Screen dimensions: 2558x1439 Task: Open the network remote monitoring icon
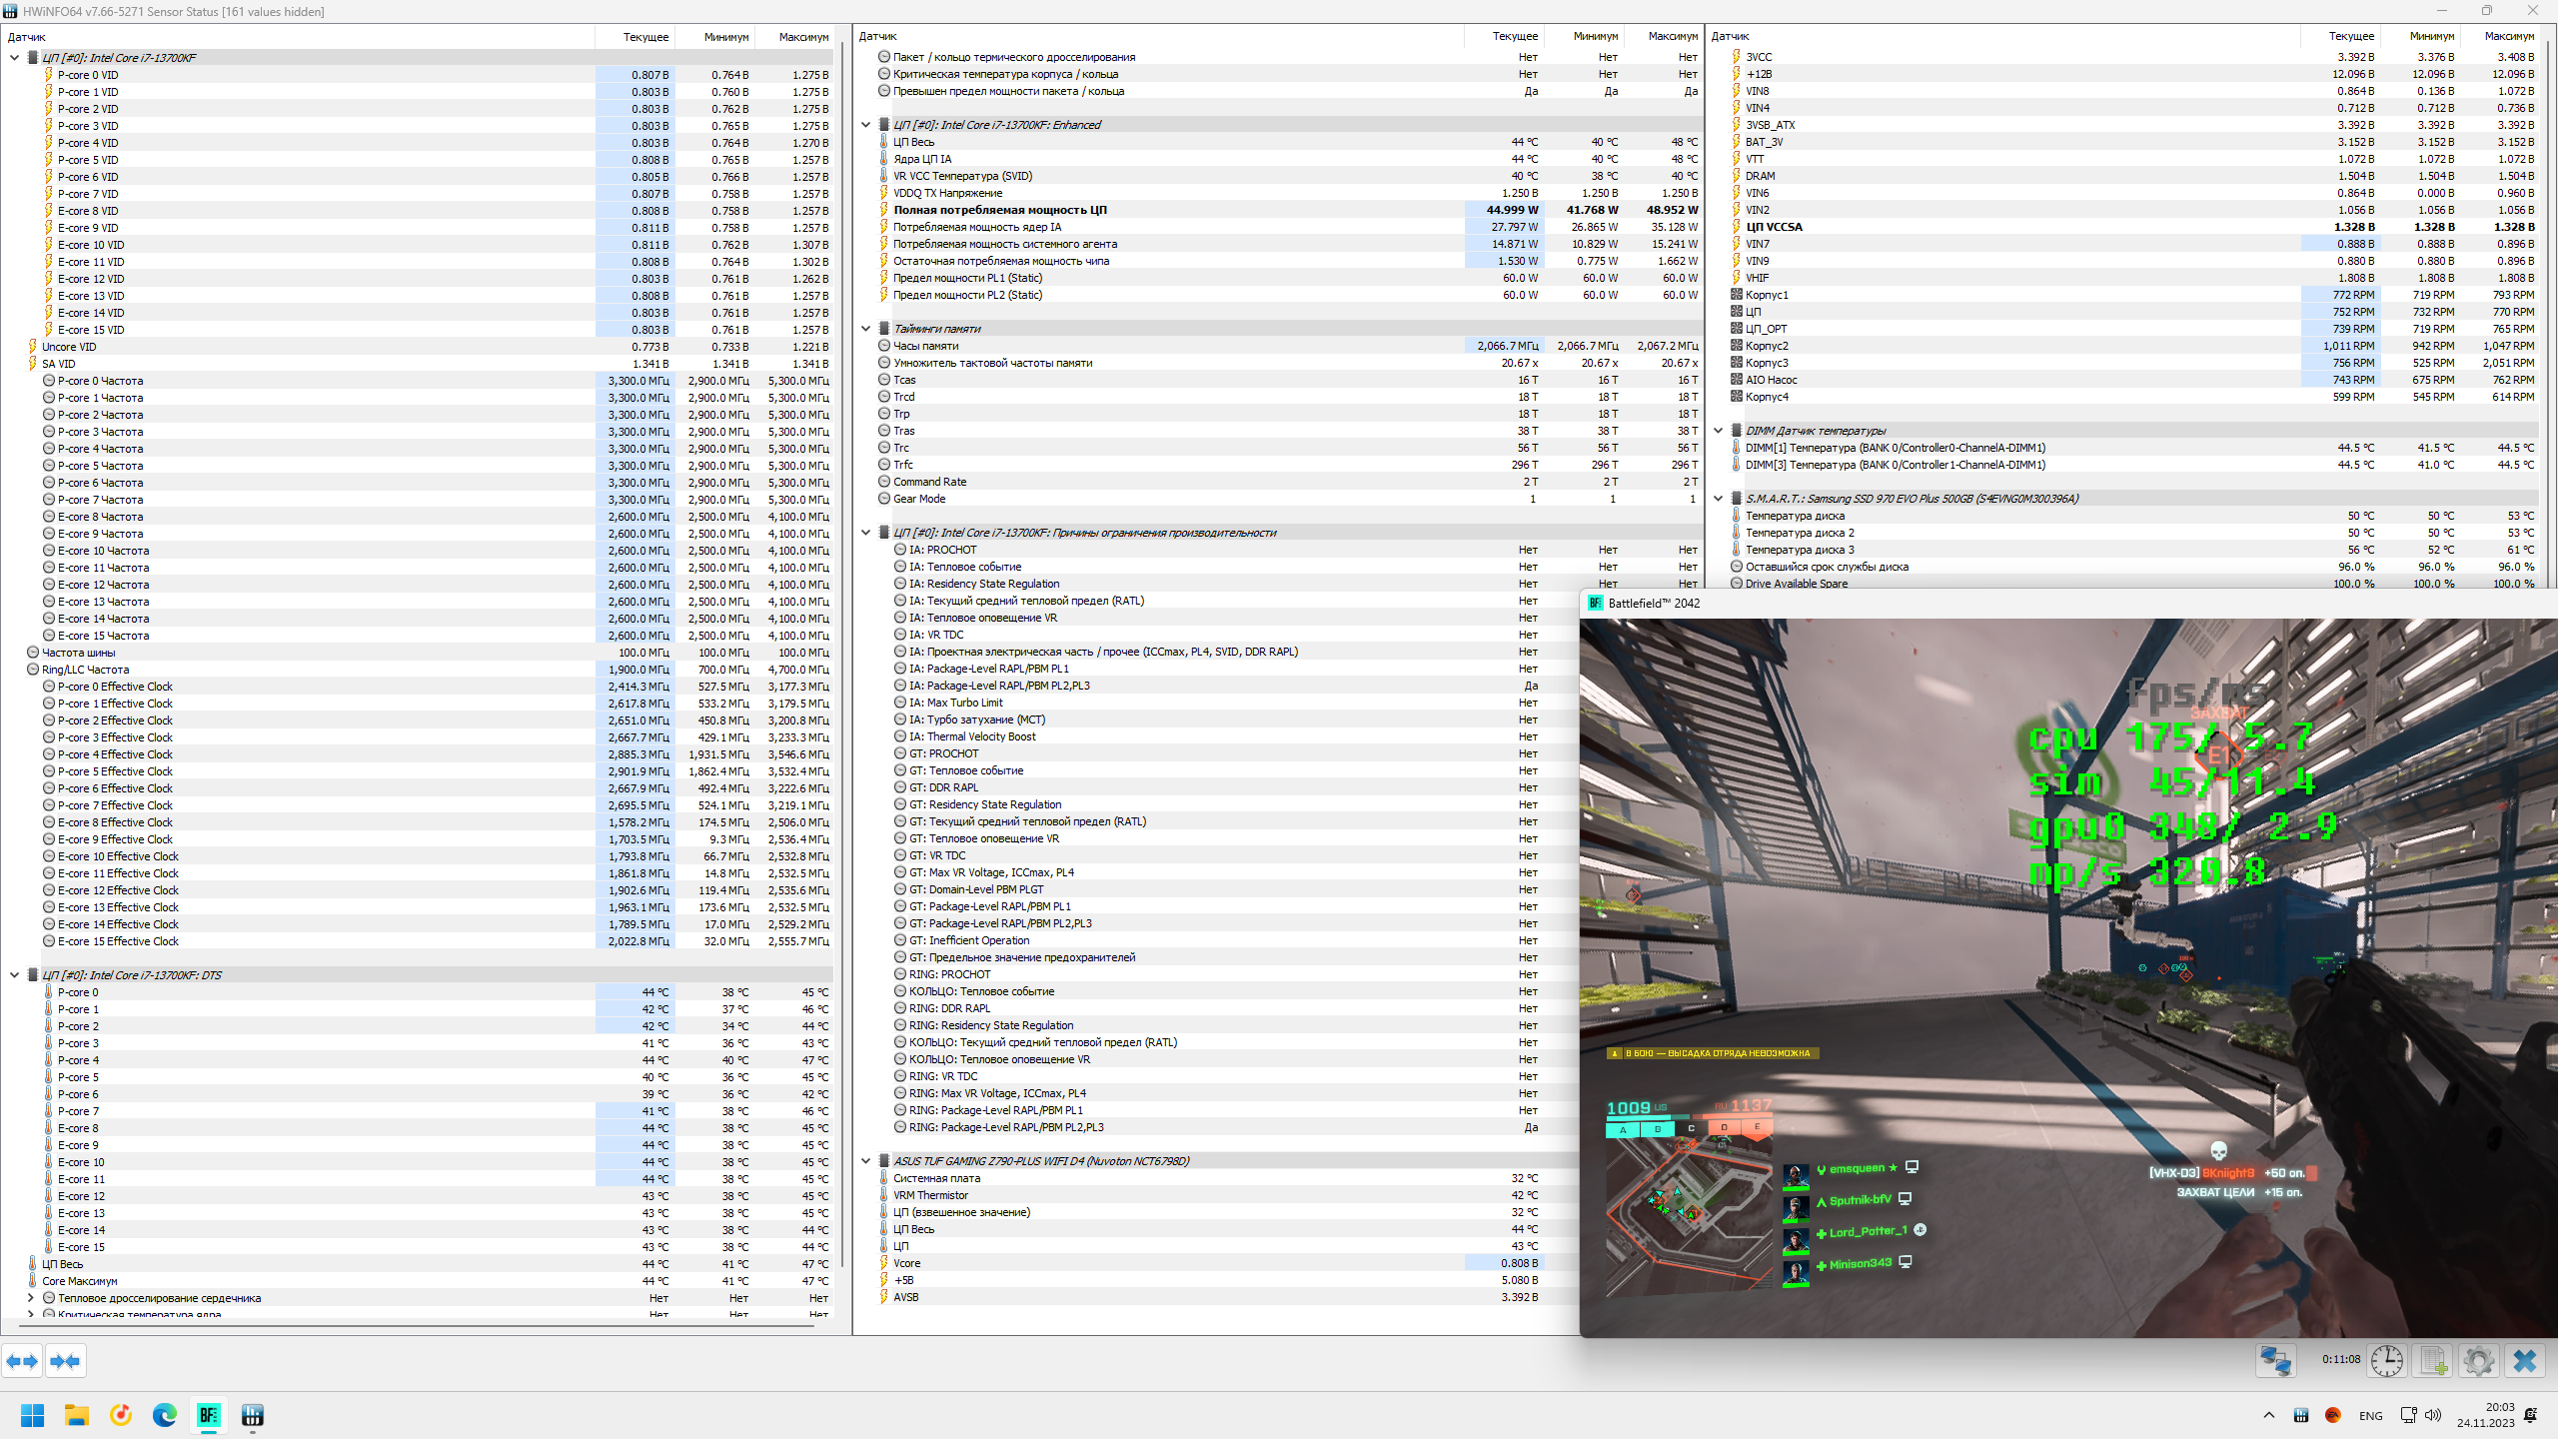click(2276, 1361)
